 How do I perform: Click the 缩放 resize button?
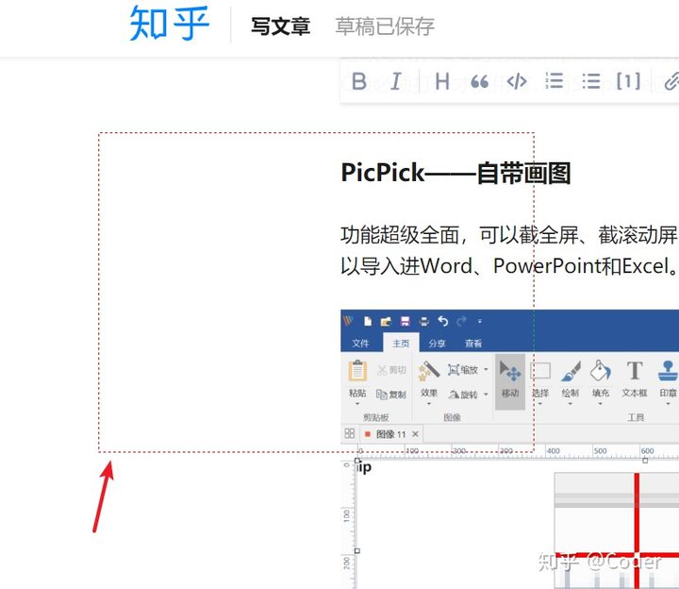point(462,370)
